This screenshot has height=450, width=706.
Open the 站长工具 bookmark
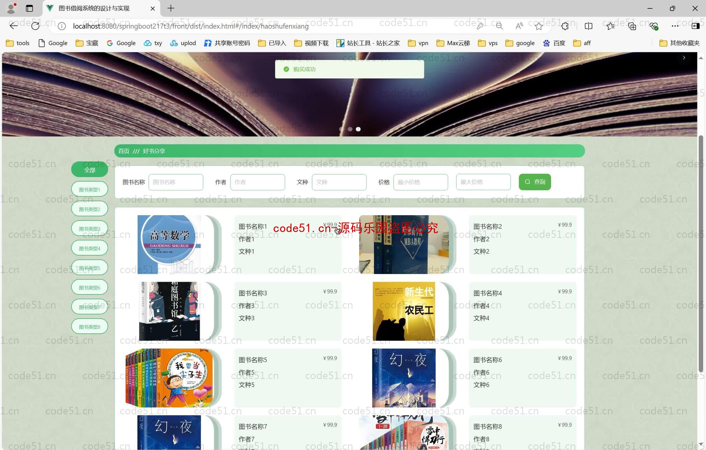tap(368, 43)
